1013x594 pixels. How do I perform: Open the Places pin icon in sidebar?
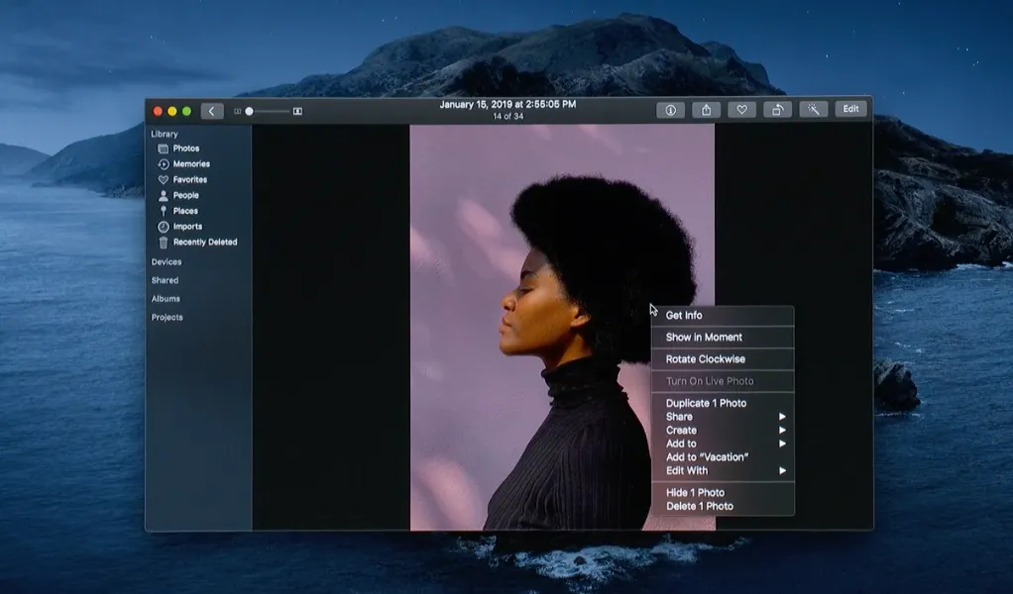(164, 211)
